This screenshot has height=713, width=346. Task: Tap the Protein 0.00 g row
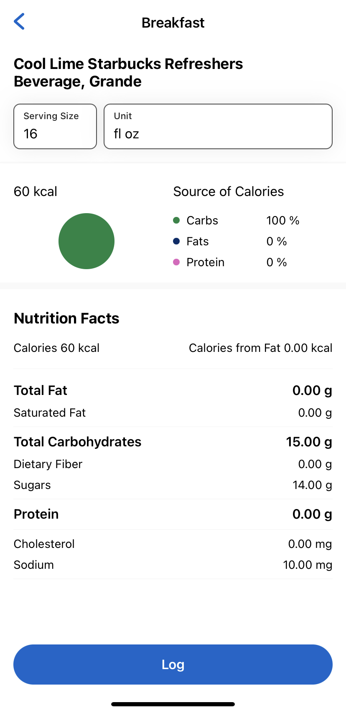[173, 514]
